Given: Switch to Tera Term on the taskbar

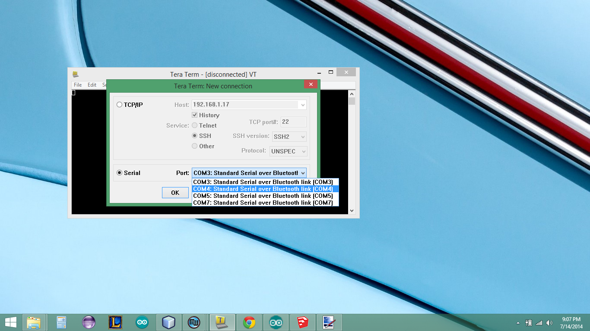Looking at the screenshot, I should pyautogui.click(x=222, y=322).
